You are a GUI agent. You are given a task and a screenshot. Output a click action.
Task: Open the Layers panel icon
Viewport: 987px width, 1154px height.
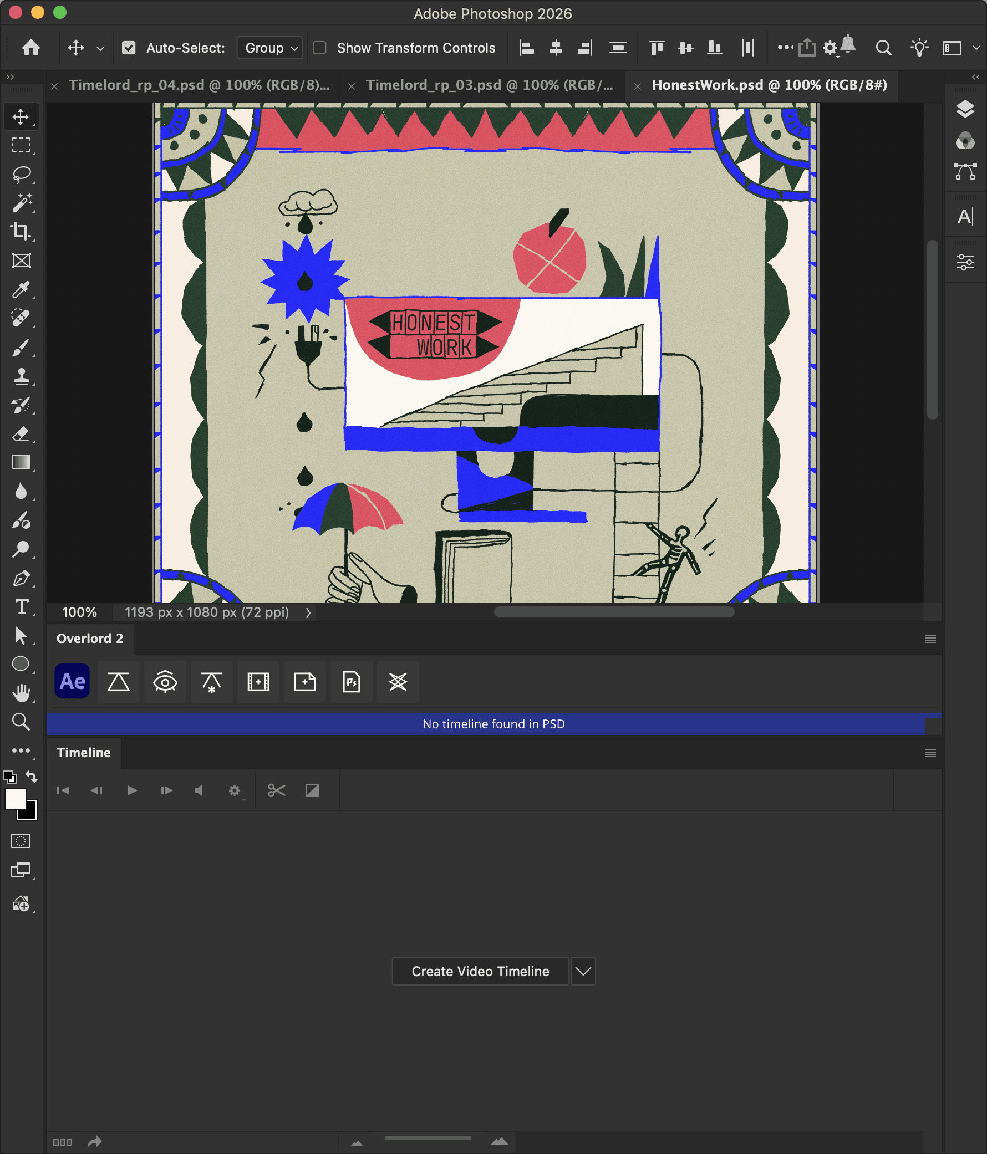coord(965,109)
